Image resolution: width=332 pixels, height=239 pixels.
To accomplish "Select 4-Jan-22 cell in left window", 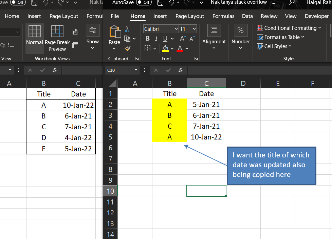I will point(78,138).
